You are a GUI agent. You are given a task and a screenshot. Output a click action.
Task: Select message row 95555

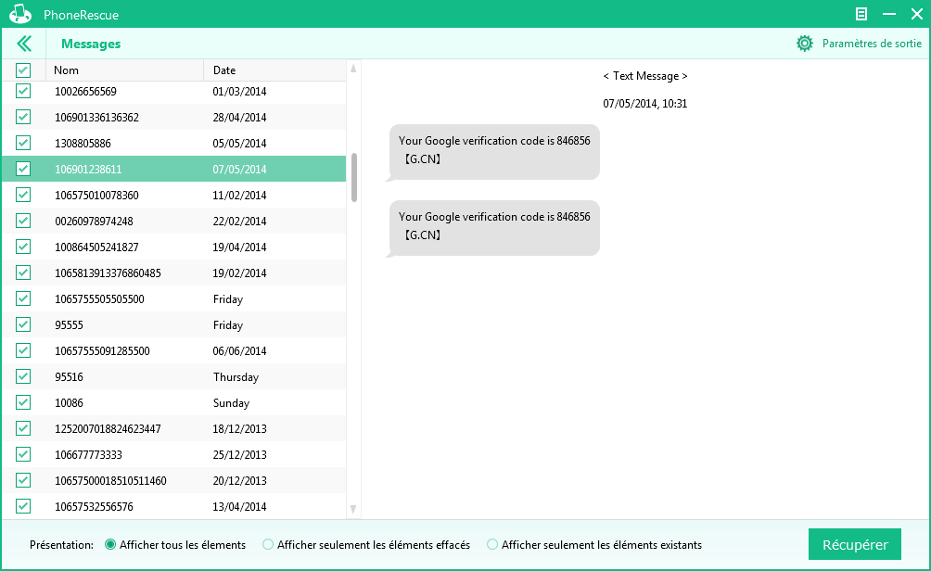click(174, 325)
